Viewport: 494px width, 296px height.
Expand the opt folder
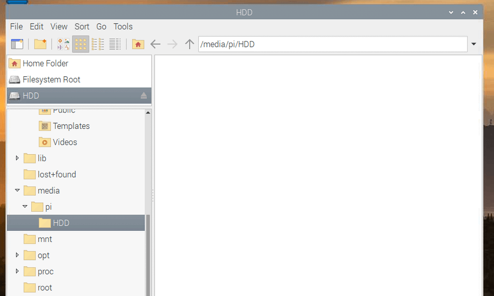point(17,255)
